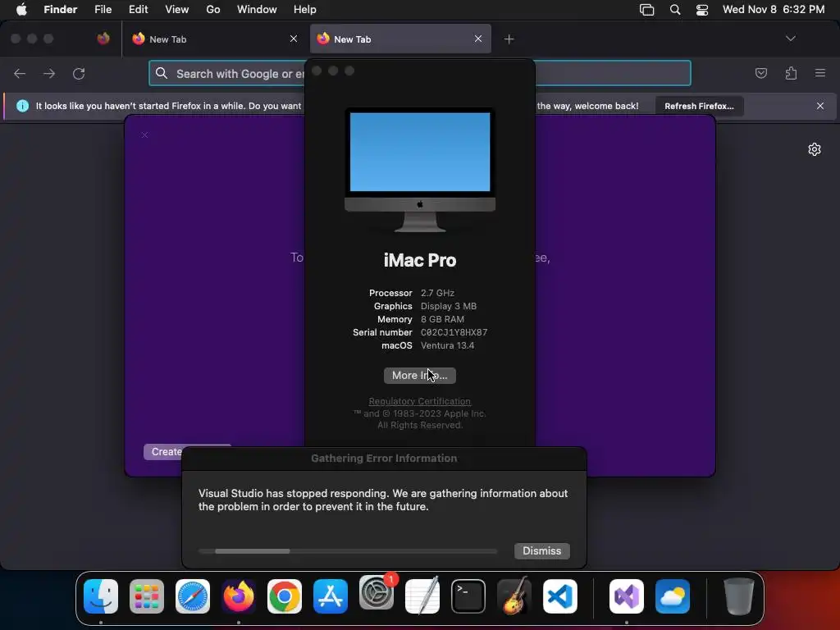Click the serial number C02CJ1Y8HX87

pos(454,332)
